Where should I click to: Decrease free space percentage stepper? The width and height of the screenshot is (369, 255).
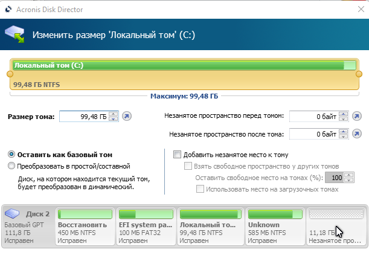click(x=348, y=180)
